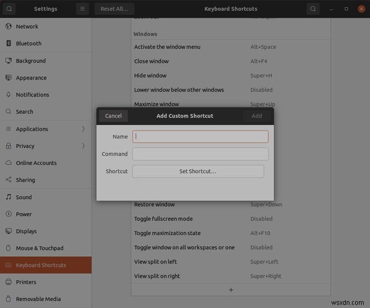Open the Mouse & Touchpad panel
This screenshot has width=370, height=308.
pos(39,248)
